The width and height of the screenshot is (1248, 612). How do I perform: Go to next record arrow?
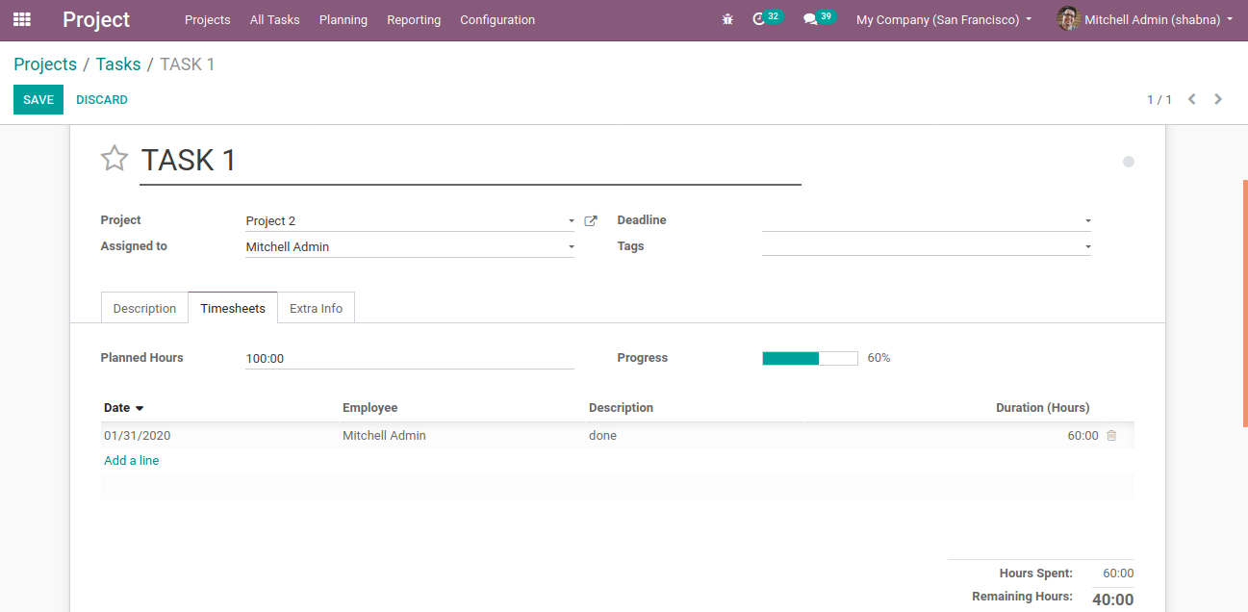tap(1218, 99)
